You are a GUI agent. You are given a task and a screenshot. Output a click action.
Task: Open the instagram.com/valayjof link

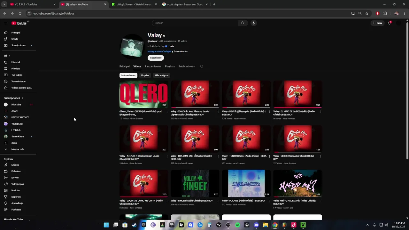[159, 51]
